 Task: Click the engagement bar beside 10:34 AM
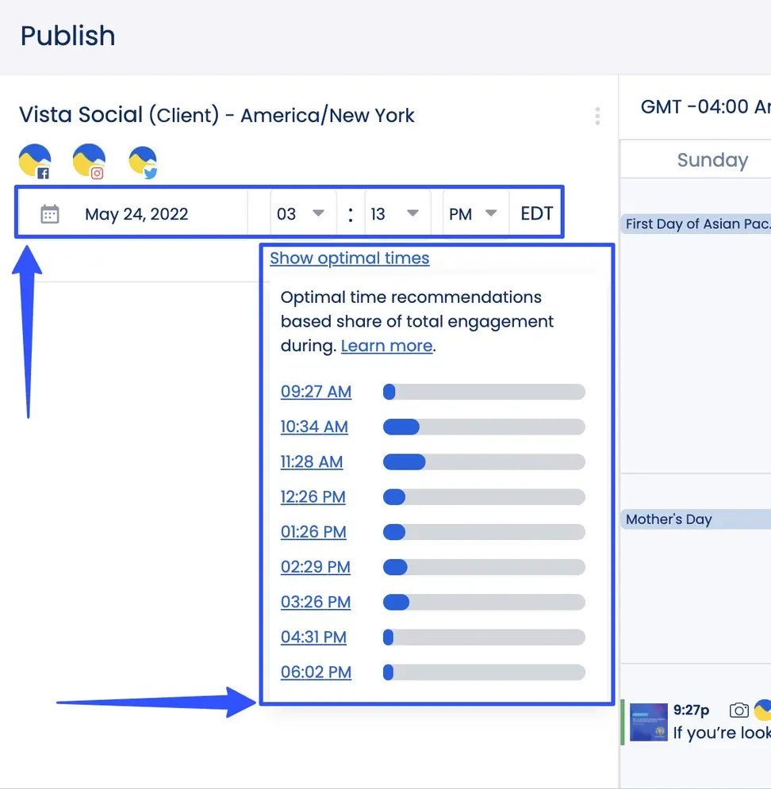tap(484, 427)
